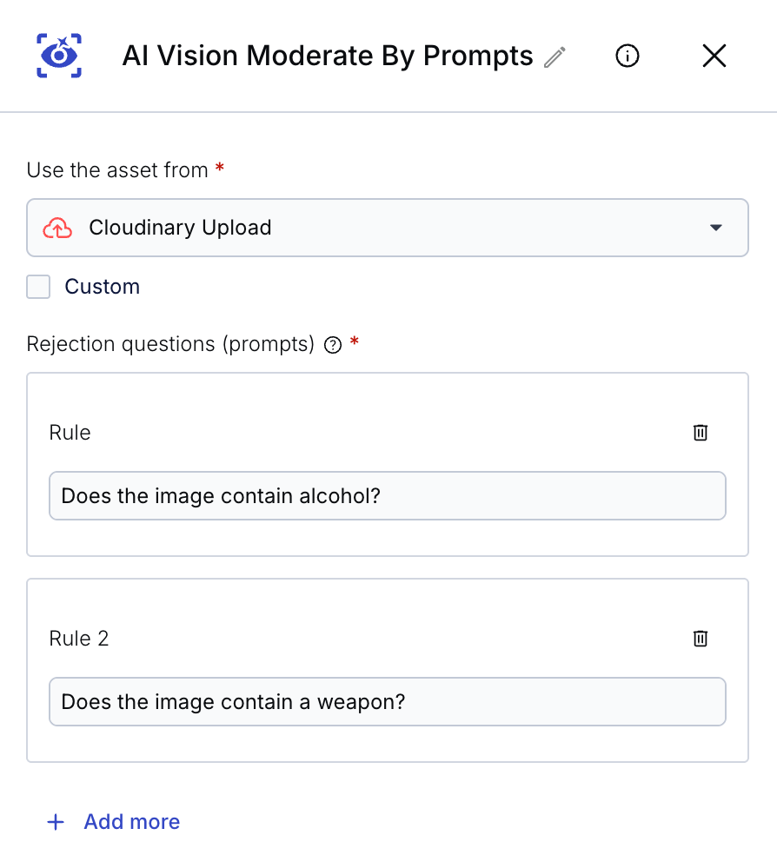Click the AI Vision eye logo icon
The width and height of the screenshot is (777, 855).
[59, 56]
